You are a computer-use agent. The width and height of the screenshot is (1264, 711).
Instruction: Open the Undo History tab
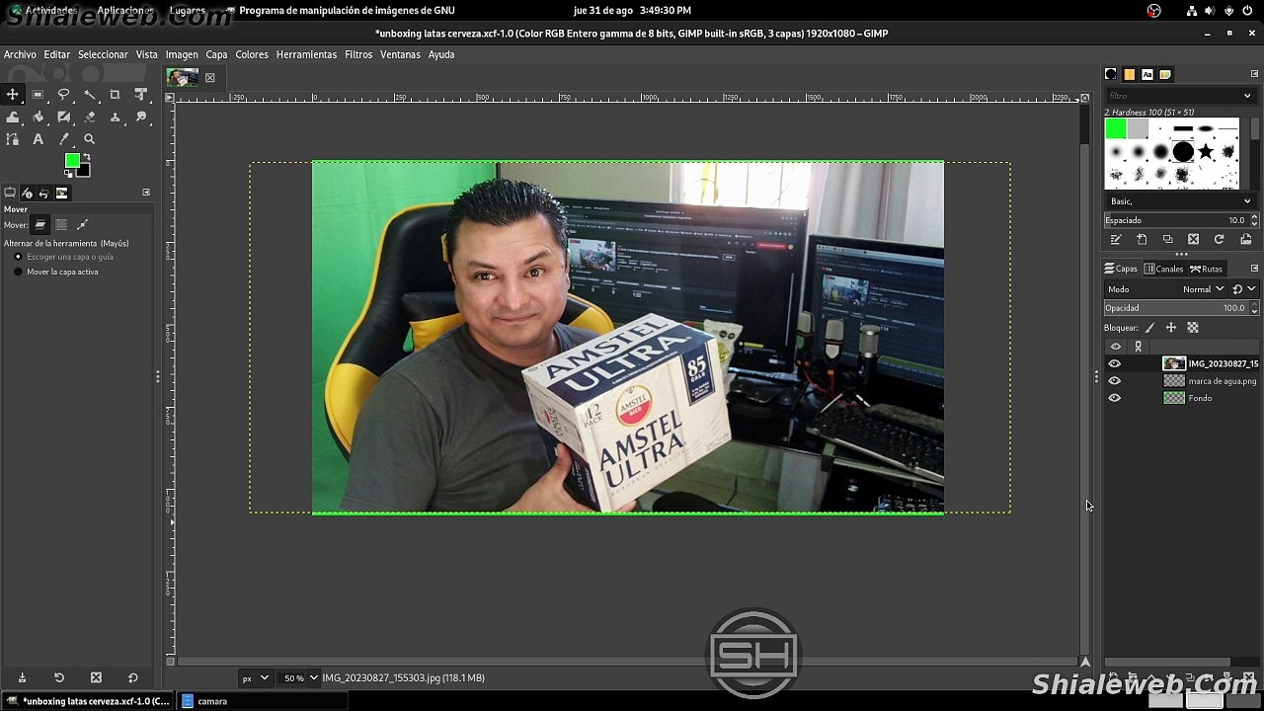tap(44, 193)
